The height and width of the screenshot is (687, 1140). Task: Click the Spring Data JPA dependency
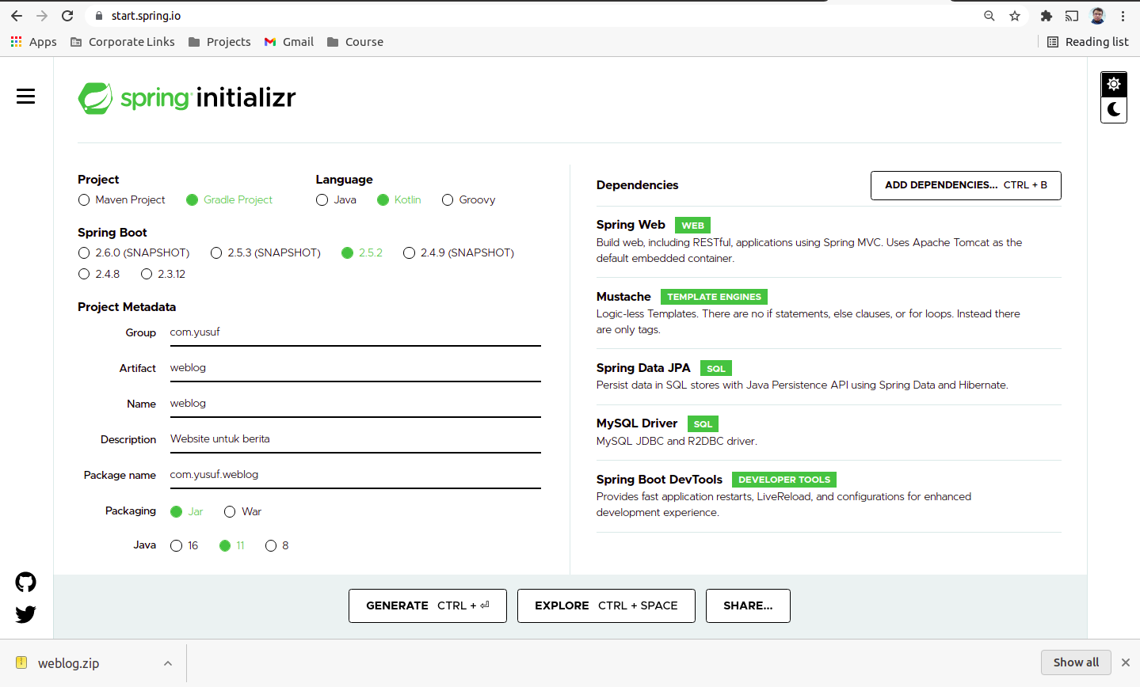click(x=829, y=377)
